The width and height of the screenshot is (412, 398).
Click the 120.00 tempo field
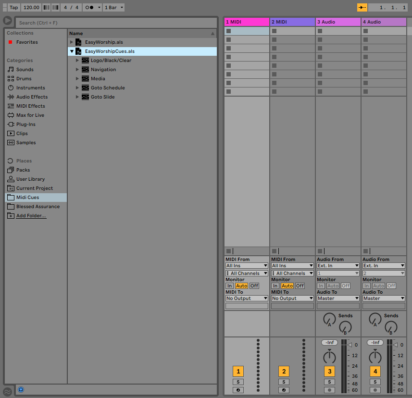(31, 7)
